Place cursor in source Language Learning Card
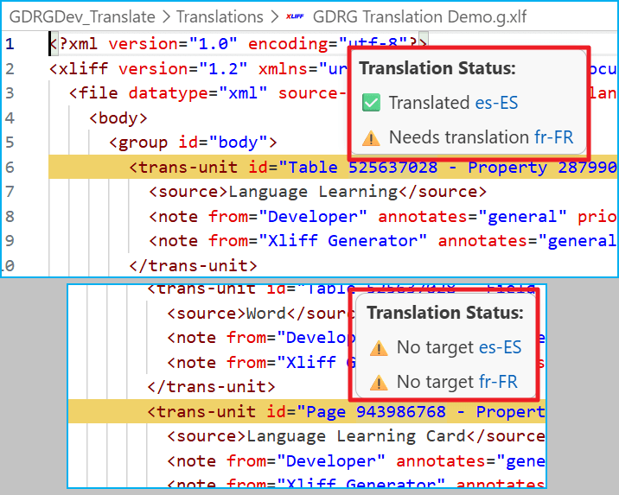 [x=346, y=436]
